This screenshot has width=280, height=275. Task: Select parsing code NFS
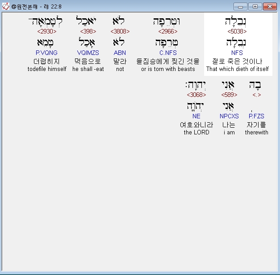237,53
